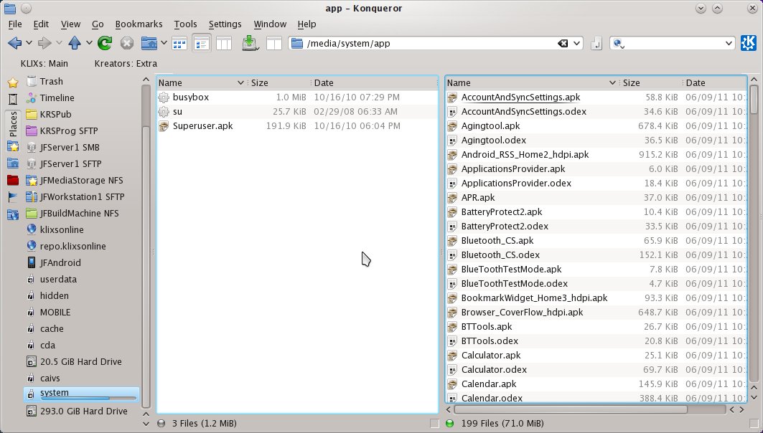This screenshot has height=433, width=763.
Task: Sort left panel by Size column
Action: click(x=278, y=83)
